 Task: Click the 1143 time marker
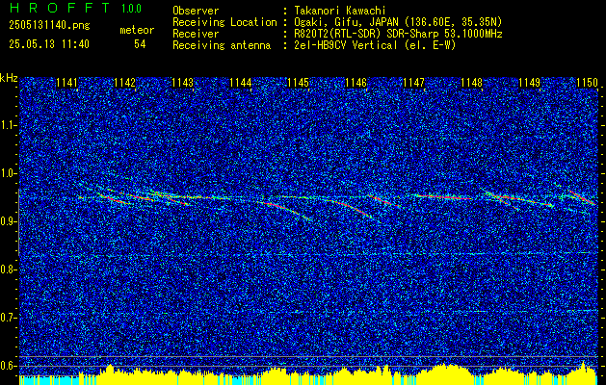click(182, 83)
